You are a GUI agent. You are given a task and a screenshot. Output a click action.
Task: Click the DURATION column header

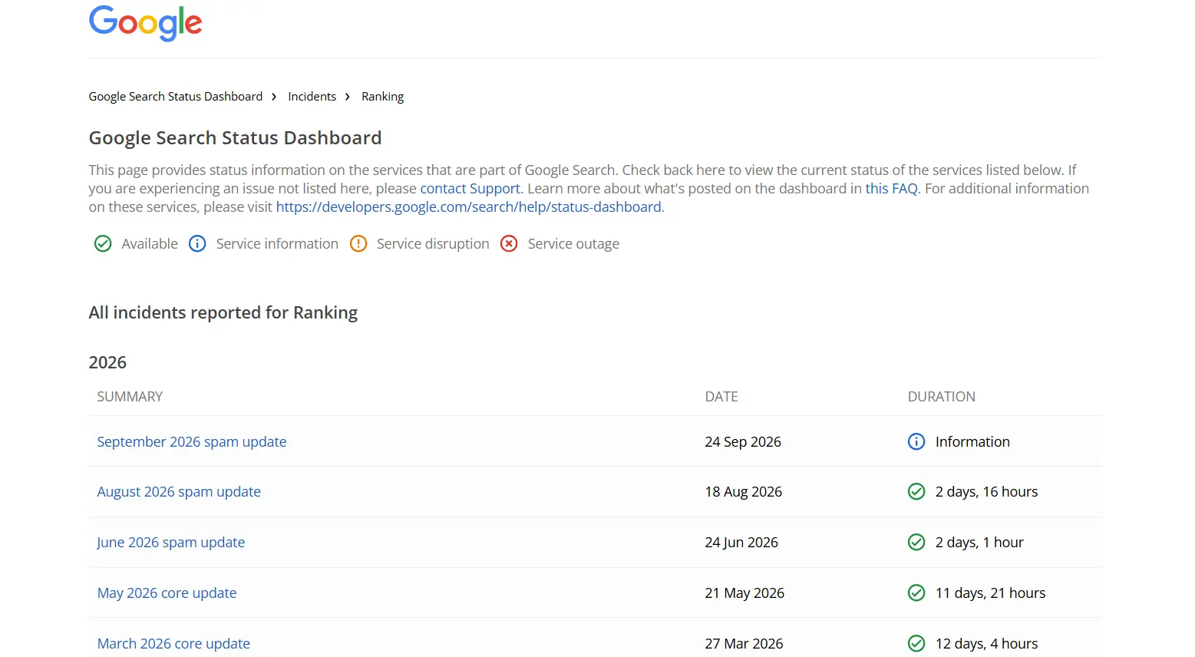942,397
